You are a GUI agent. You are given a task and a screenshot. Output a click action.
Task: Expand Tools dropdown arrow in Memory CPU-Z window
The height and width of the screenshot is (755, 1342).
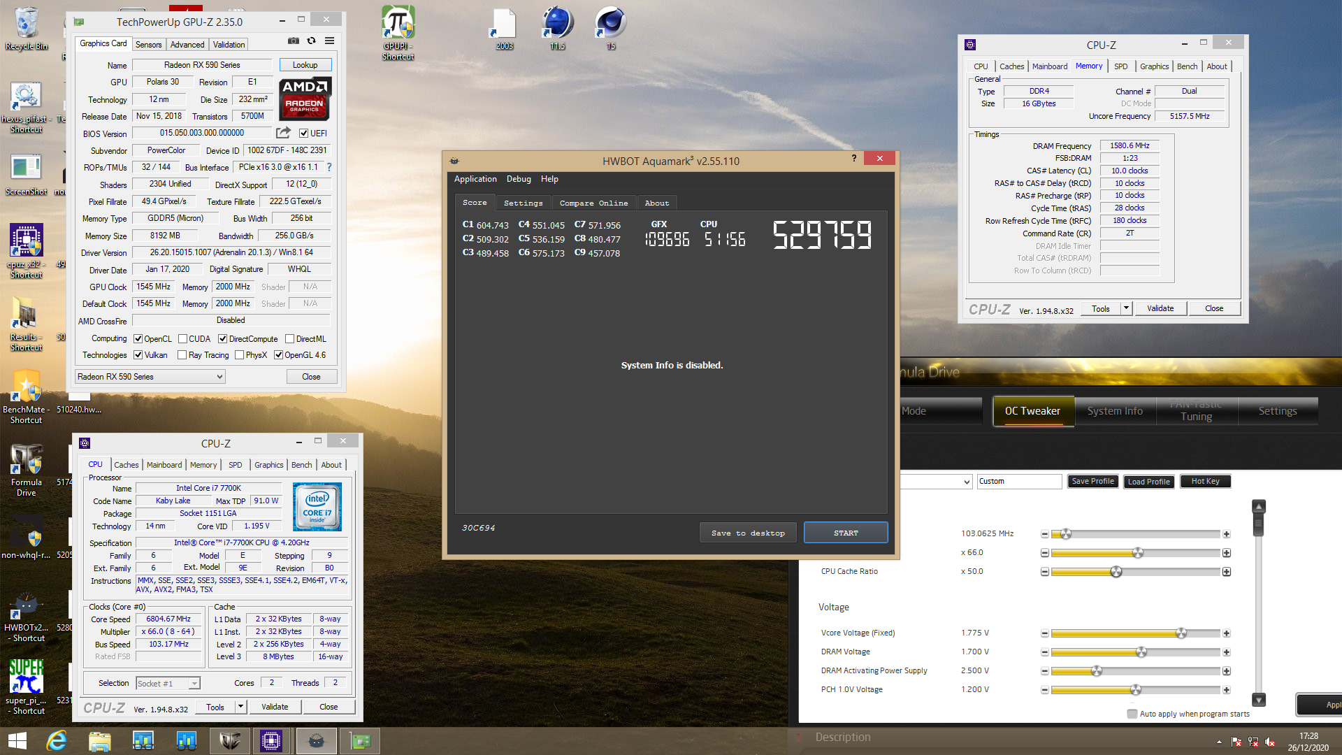1126,308
